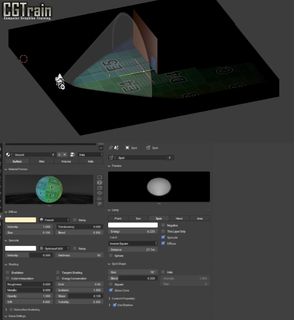294x320 pixels.
Task: Click the material browse icon beside Ground
Action: tap(8, 155)
